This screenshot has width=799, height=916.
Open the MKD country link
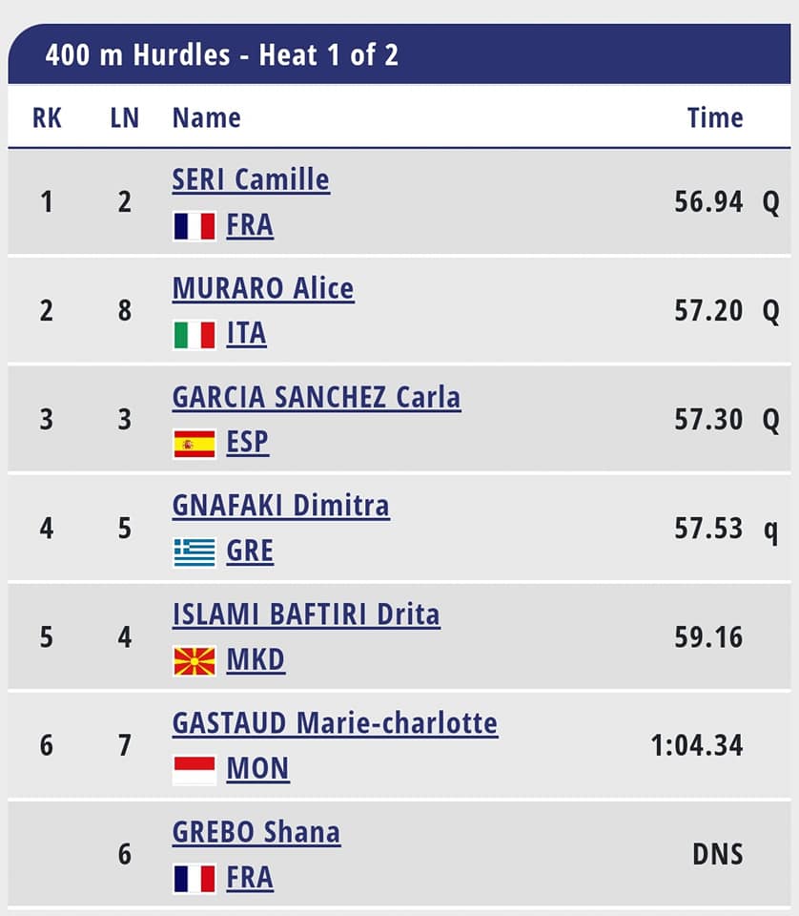pyautogui.click(x=256, y=659)
